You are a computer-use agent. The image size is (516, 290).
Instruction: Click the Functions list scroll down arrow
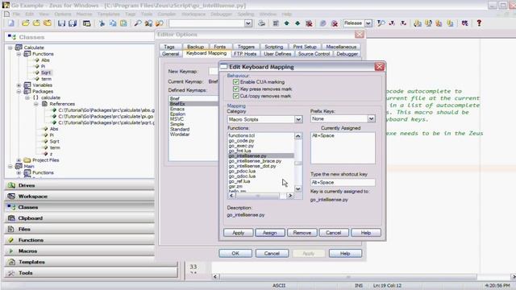(298, 188)
